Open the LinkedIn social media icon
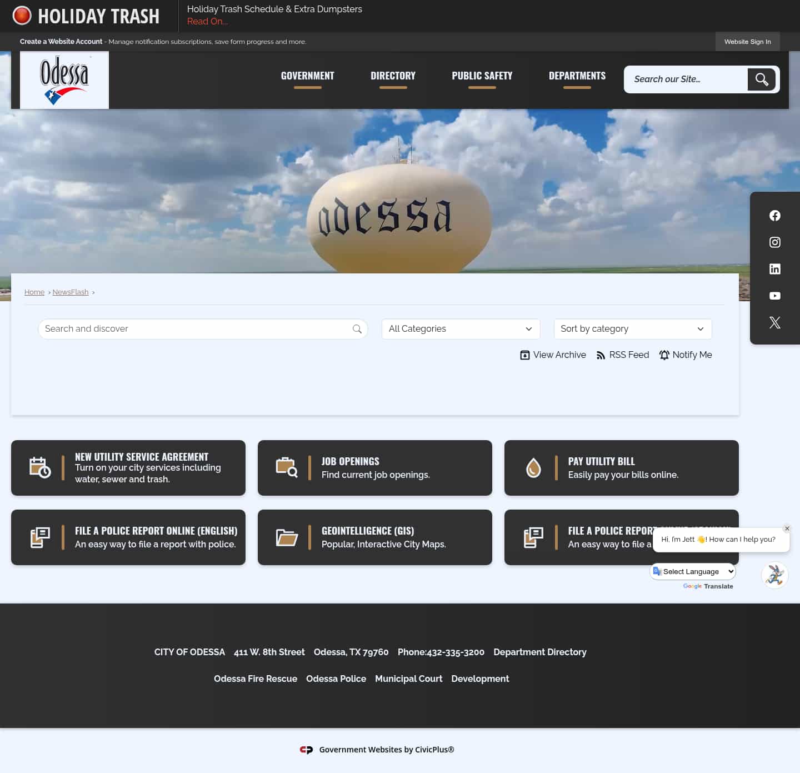Screen dimensions: 800x773 (774, 268)
